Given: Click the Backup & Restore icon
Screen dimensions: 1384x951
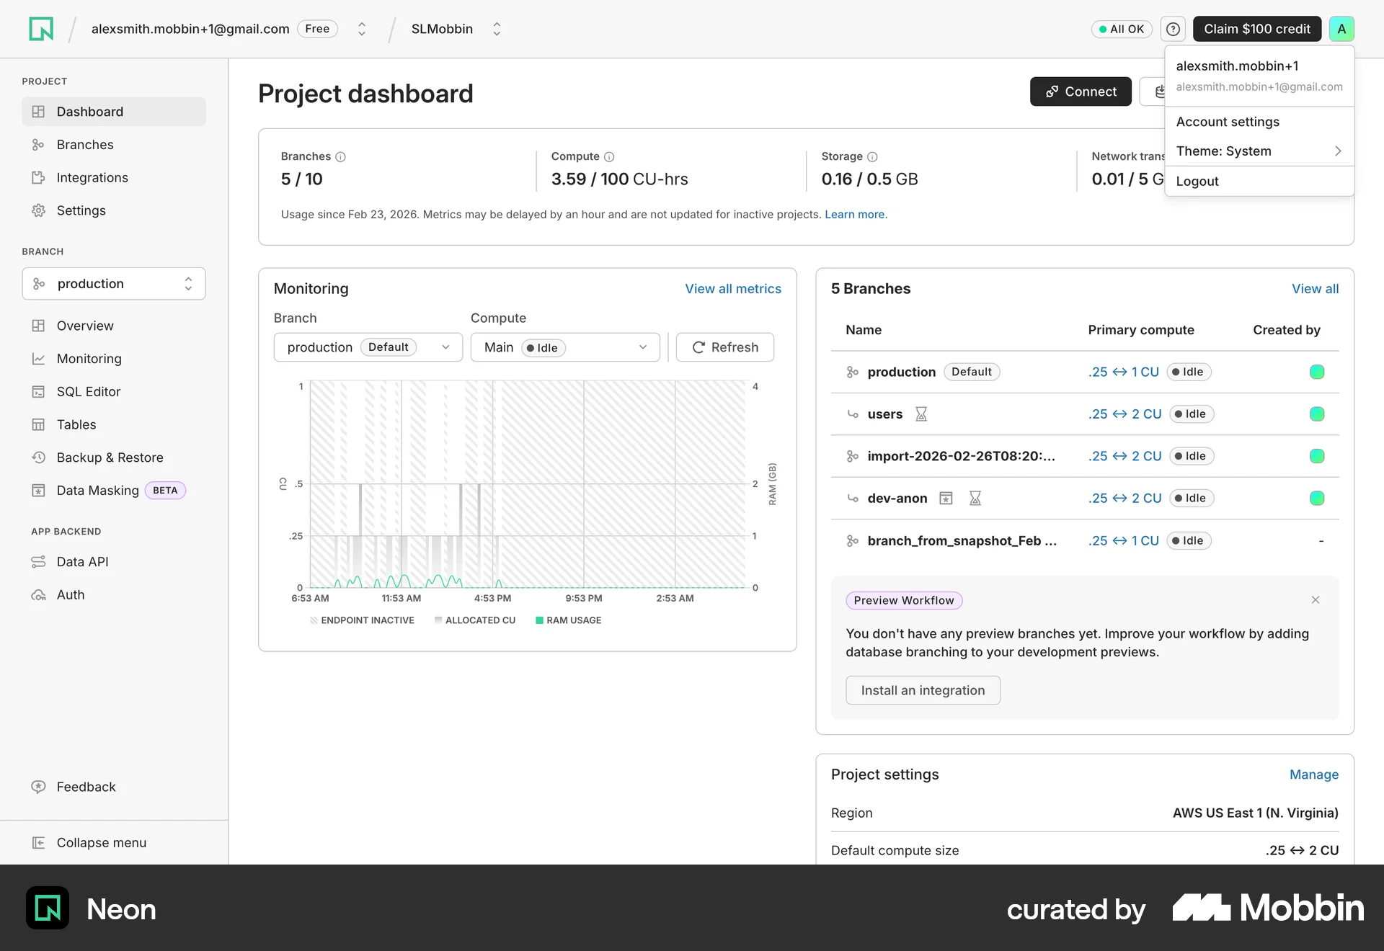Looking at the screenshot, I should (38, 457).
